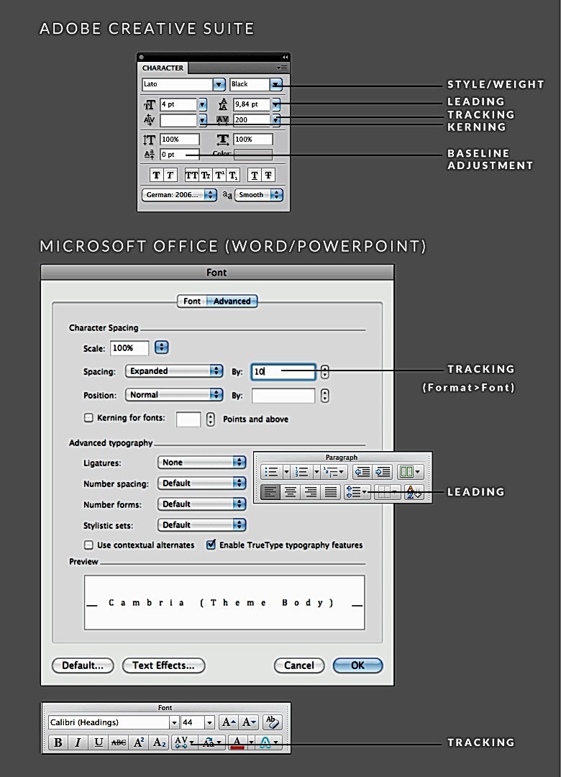
Task: Open the Smooth anti-aliasing dropdown
Action: coord(259,195)
